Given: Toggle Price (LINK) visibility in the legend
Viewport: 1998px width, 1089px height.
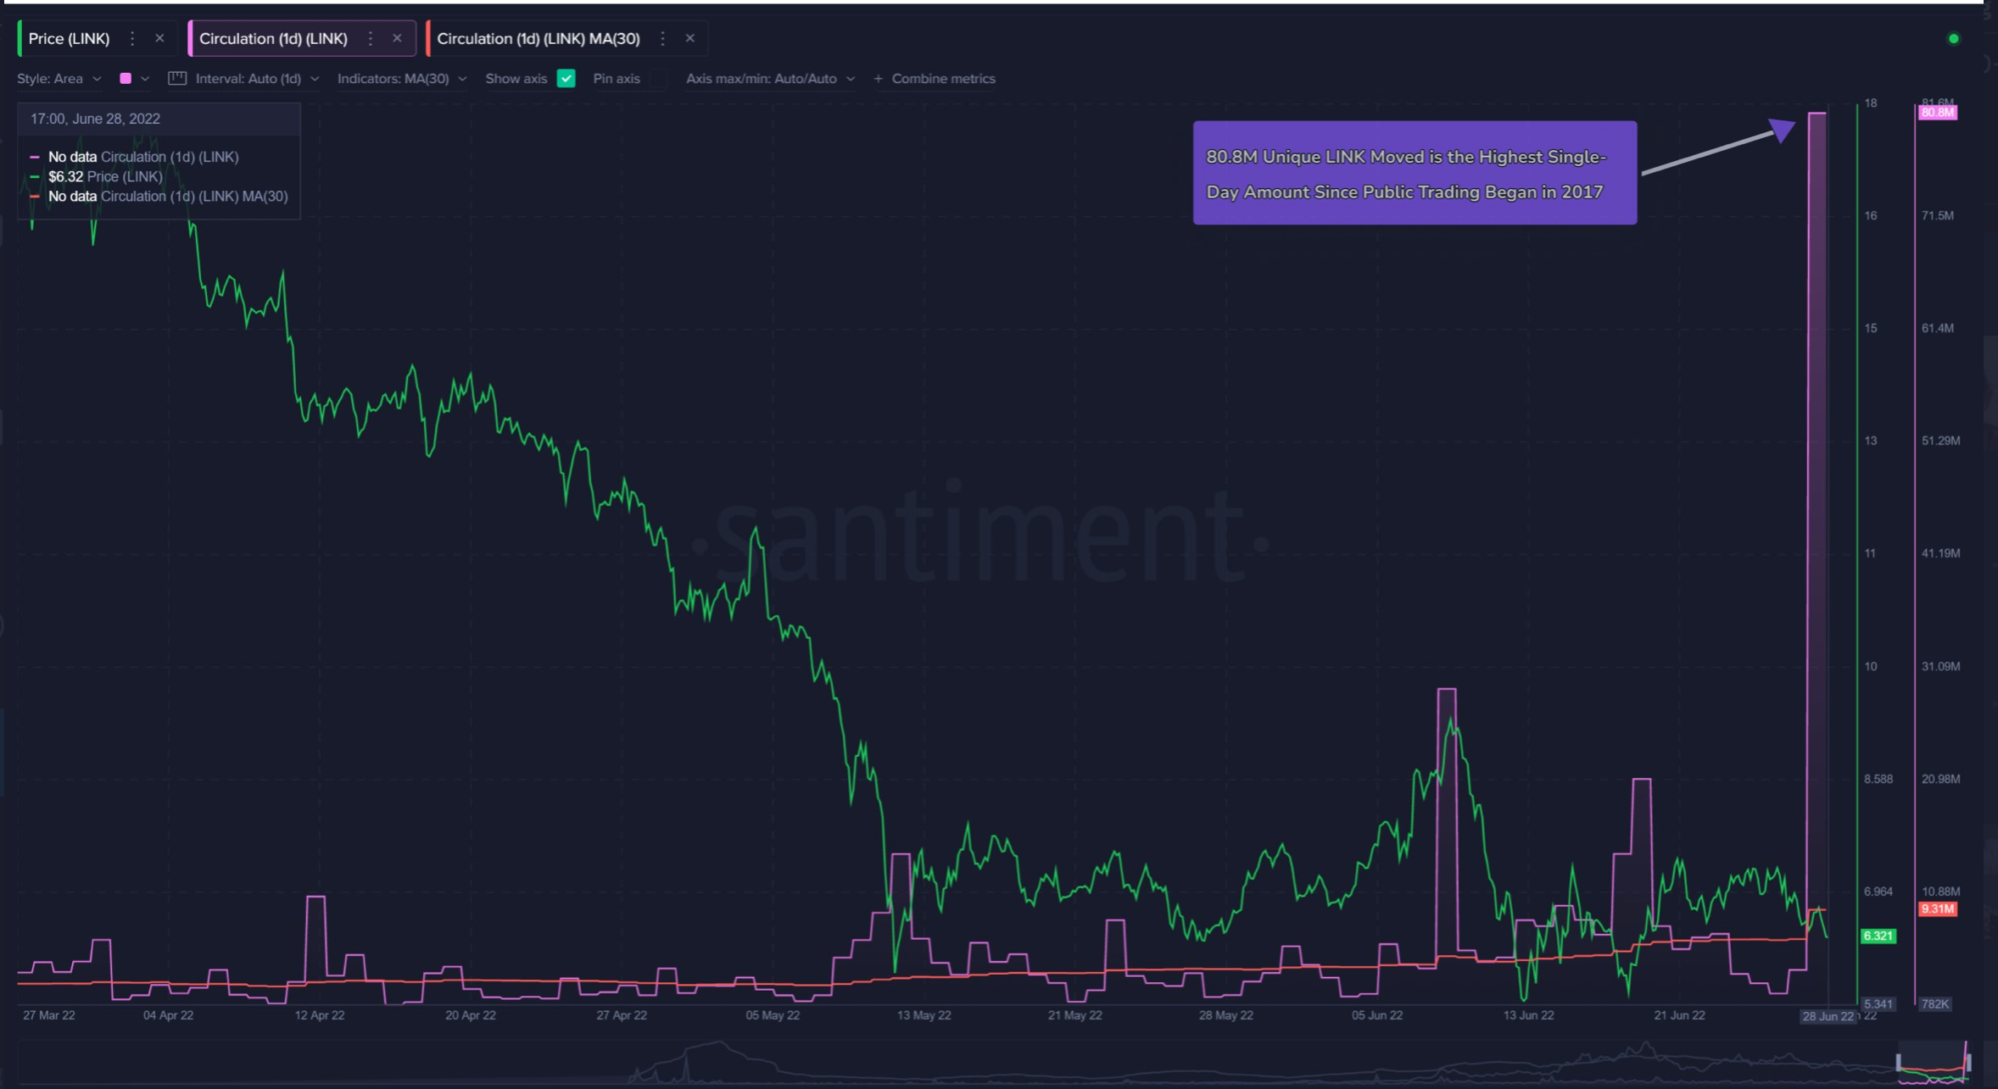Looking at the screenshot, I should click(106, 176).
